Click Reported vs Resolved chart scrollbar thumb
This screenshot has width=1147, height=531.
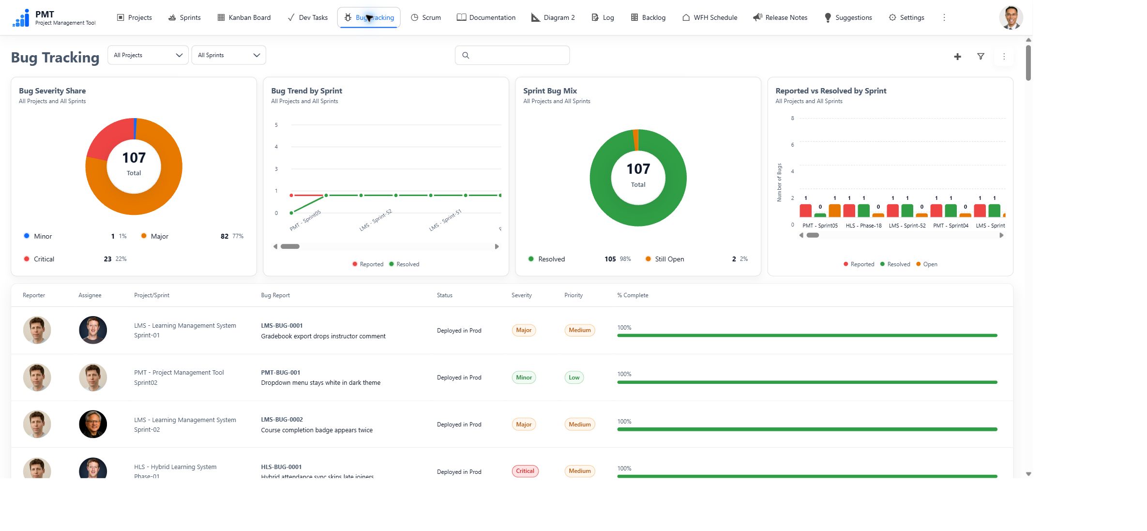(813, 235)
